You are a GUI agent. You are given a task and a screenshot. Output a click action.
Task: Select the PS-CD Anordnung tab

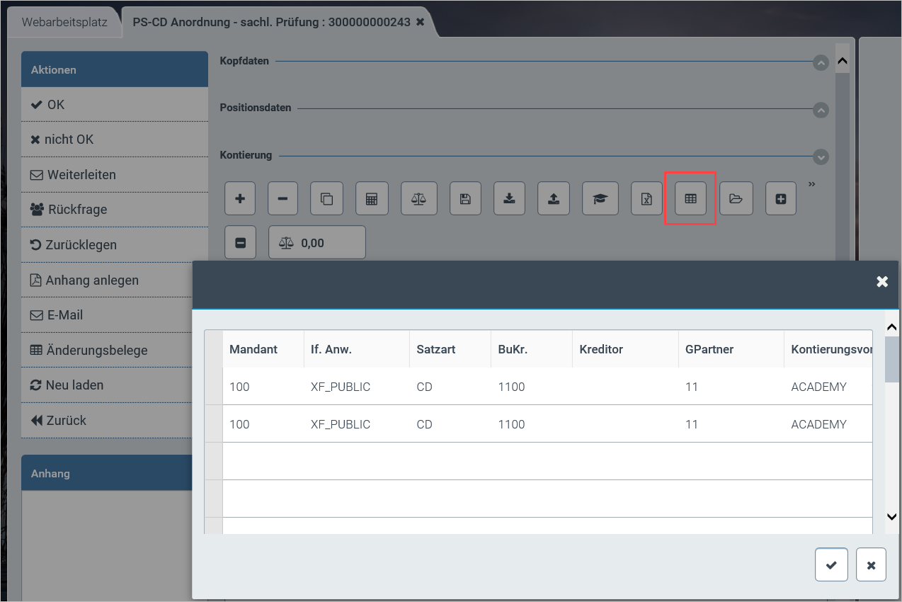pos(271,22)
